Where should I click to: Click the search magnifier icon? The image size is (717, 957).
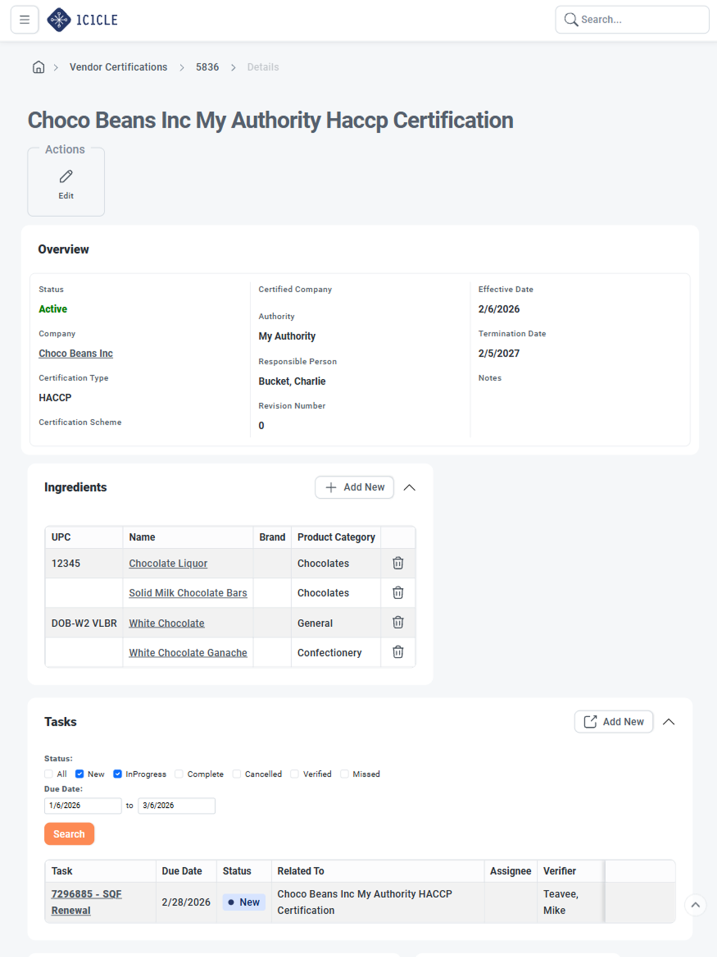571,19
